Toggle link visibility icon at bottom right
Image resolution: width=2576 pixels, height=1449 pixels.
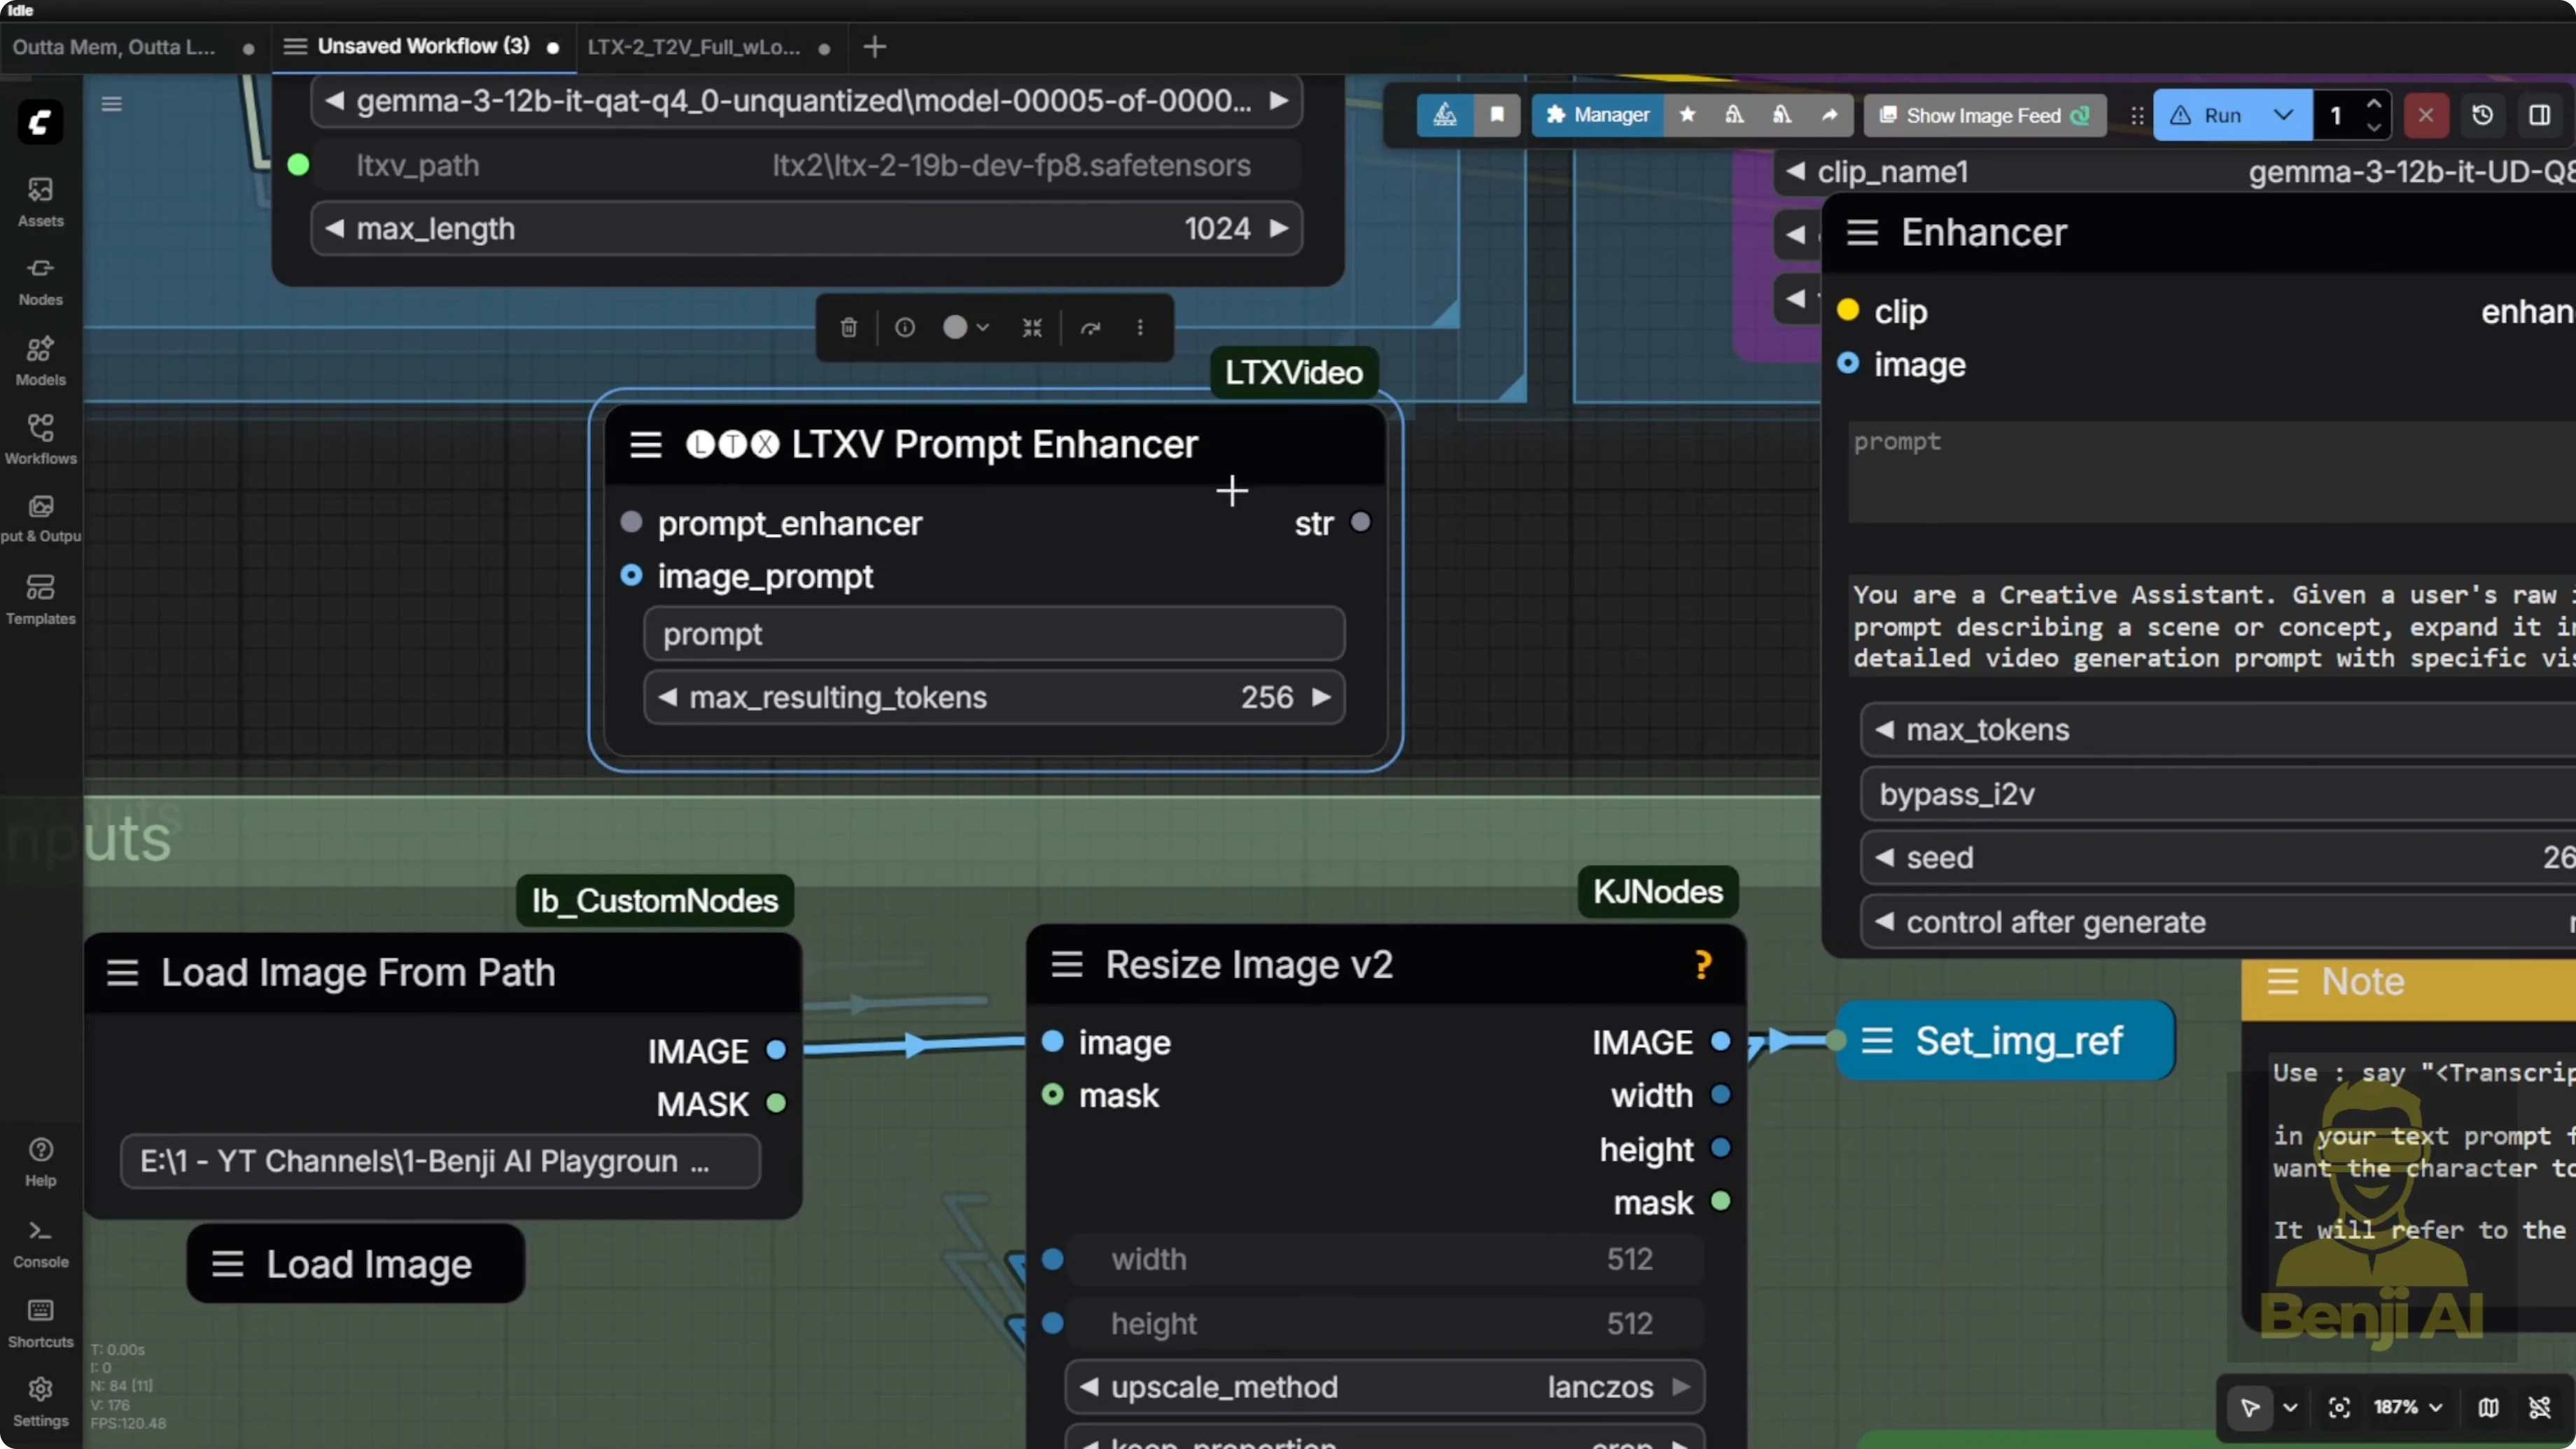tap(2539, 1407)
